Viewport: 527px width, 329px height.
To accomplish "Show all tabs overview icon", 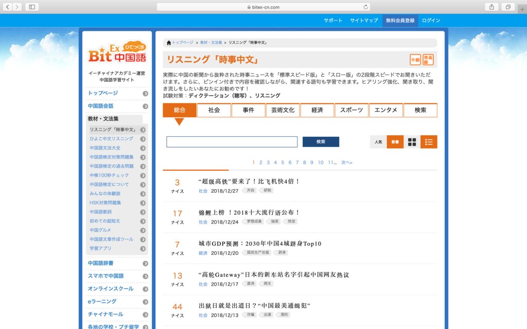I will [x=508, y=7].
